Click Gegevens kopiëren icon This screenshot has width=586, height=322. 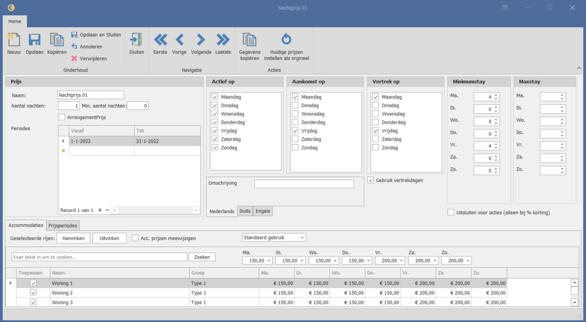249,39
